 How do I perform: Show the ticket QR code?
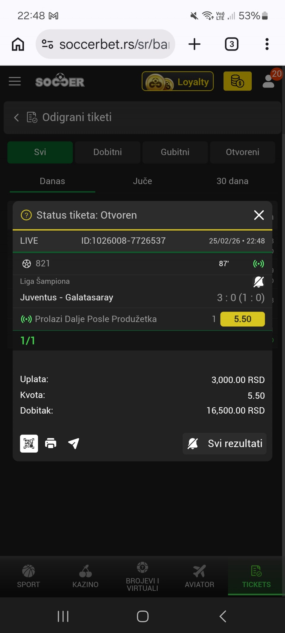[x=29, y=443]
